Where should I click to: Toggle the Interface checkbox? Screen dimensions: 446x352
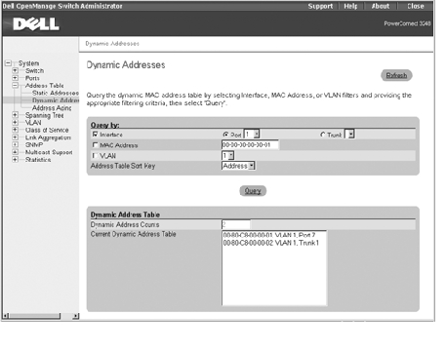tap(95, 135)
